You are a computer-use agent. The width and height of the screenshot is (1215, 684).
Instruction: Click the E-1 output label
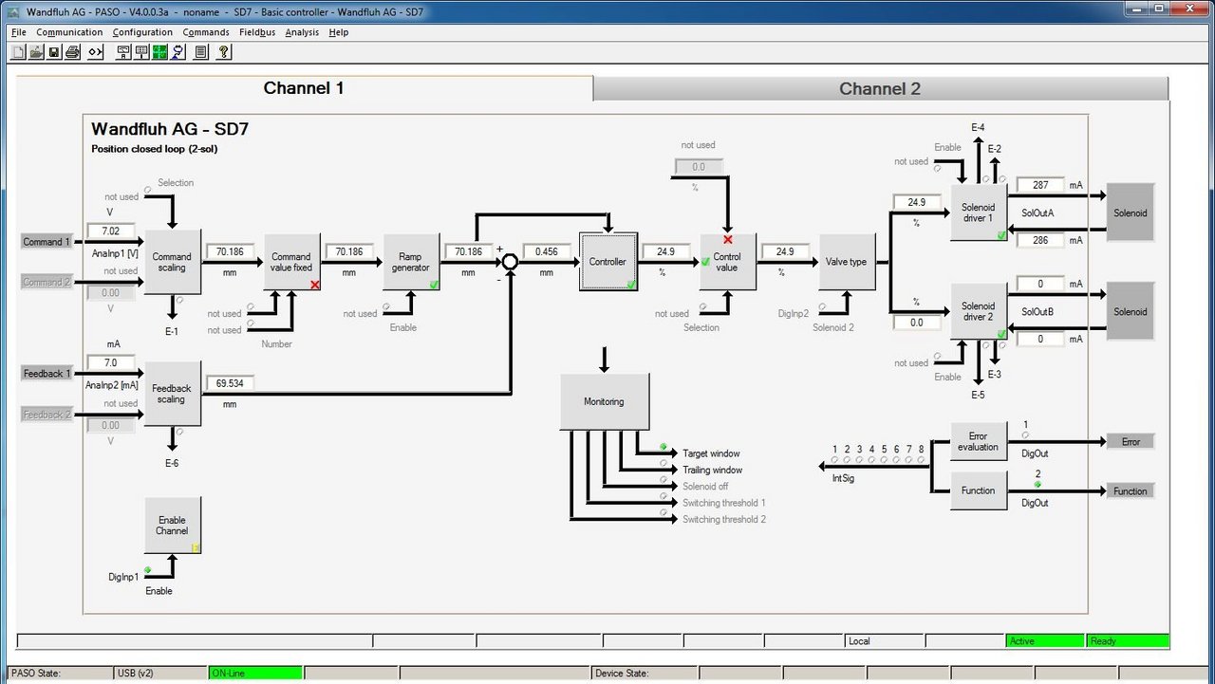tap(171, 331)
